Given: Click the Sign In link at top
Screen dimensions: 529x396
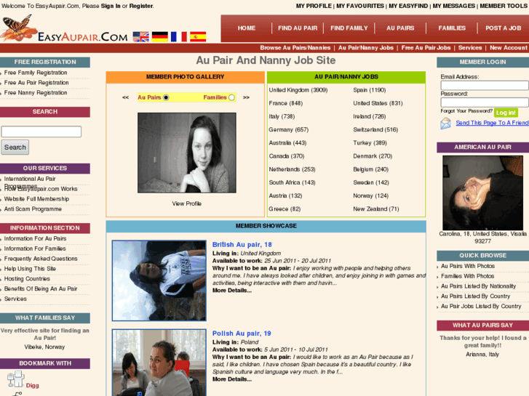Looking at the screenshot, I should (111, 6).
